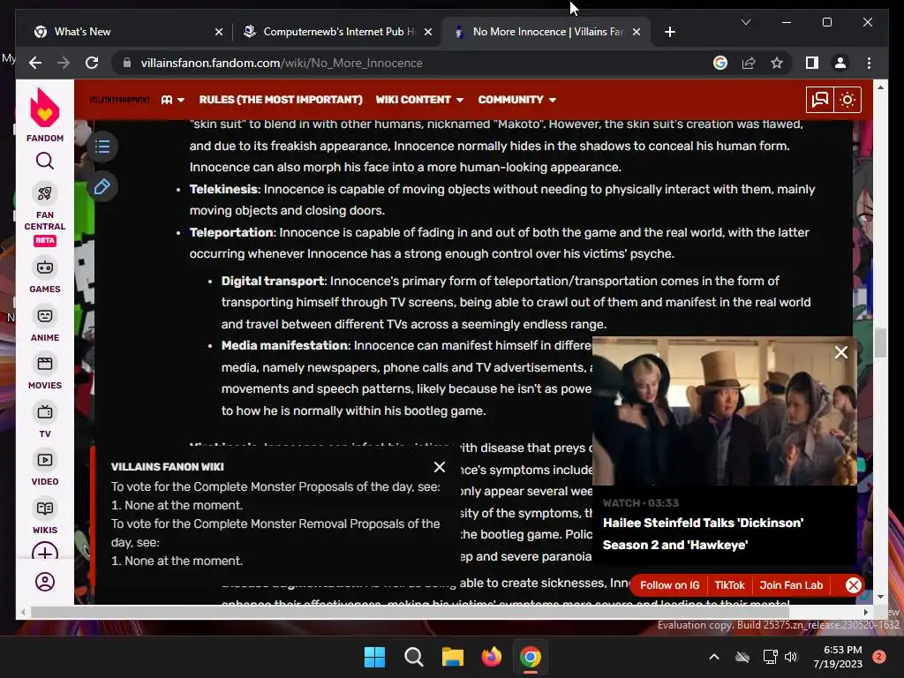Image resolution: width=904 pixels, height=678 pixels.
Task: Launch Firefox from the taskbar
Action: pos(491,657)
